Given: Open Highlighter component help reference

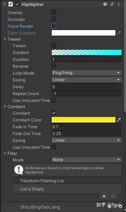Looking at the screenshot, I should pos(105,4).
